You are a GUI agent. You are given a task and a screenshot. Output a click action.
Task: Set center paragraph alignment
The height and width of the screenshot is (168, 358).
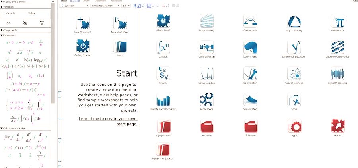click(x=153, y=6)
